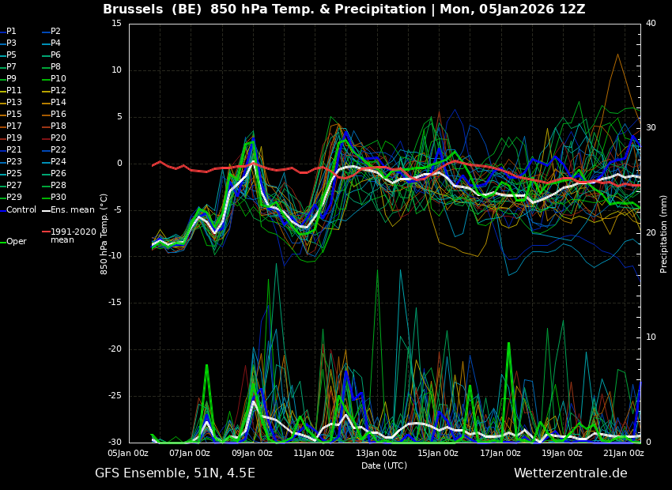
Task: Select the P19 legend entry
Action: point(11,138)
